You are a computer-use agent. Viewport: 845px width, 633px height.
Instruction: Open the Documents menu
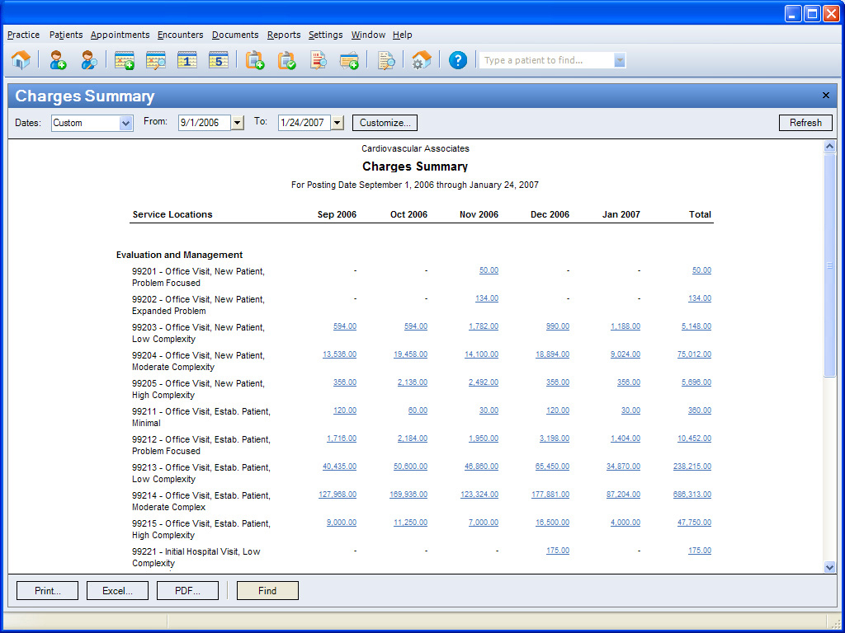(235, 35)
